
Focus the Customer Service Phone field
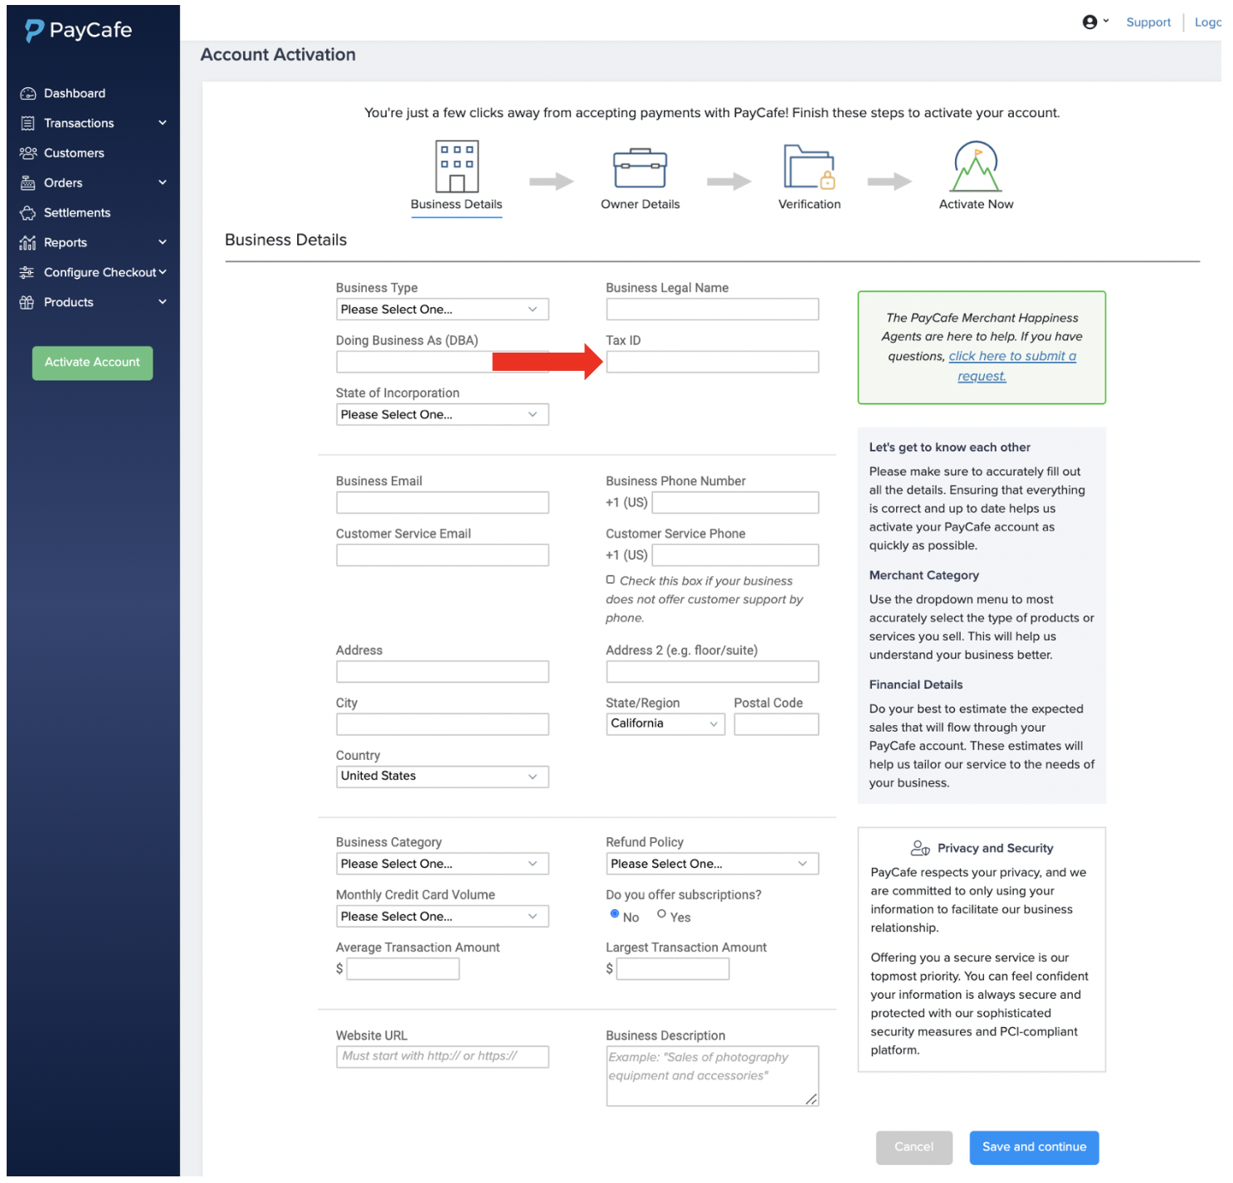pos(736,556)
